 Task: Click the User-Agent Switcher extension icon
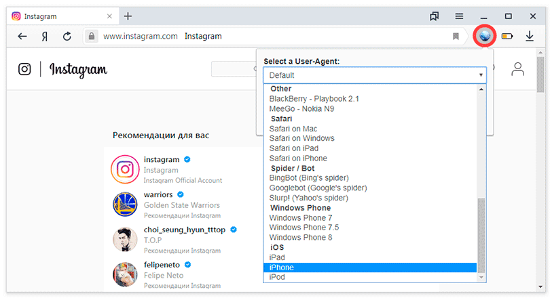[484, 36]
